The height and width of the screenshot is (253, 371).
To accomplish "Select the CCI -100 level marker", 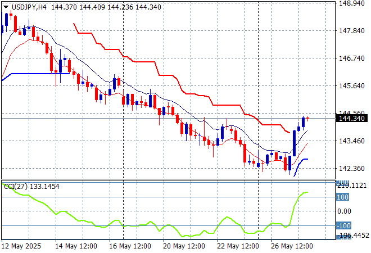I will tap(343, 225).
